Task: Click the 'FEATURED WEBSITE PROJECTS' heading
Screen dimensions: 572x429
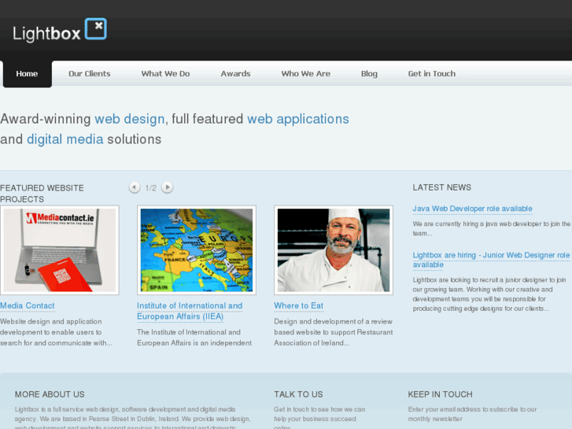Action: click(x=42, y=194)
